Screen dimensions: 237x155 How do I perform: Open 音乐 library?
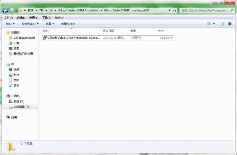click(x=16, y=85)
